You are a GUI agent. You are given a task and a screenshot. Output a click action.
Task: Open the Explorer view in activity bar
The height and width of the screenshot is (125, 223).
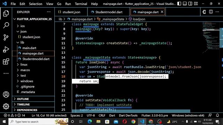click(6, 13)
